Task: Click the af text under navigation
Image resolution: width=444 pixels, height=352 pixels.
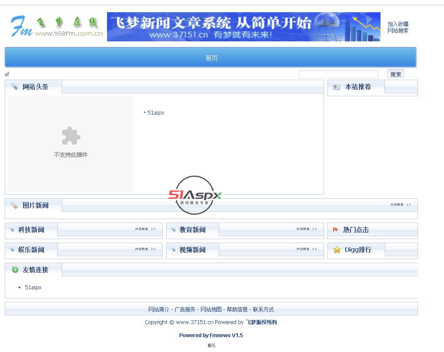Action: coord(7,74)
